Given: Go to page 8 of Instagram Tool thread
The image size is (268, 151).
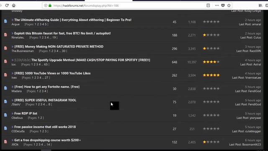Looking at the screenshot, I should [x=49, y=104].
